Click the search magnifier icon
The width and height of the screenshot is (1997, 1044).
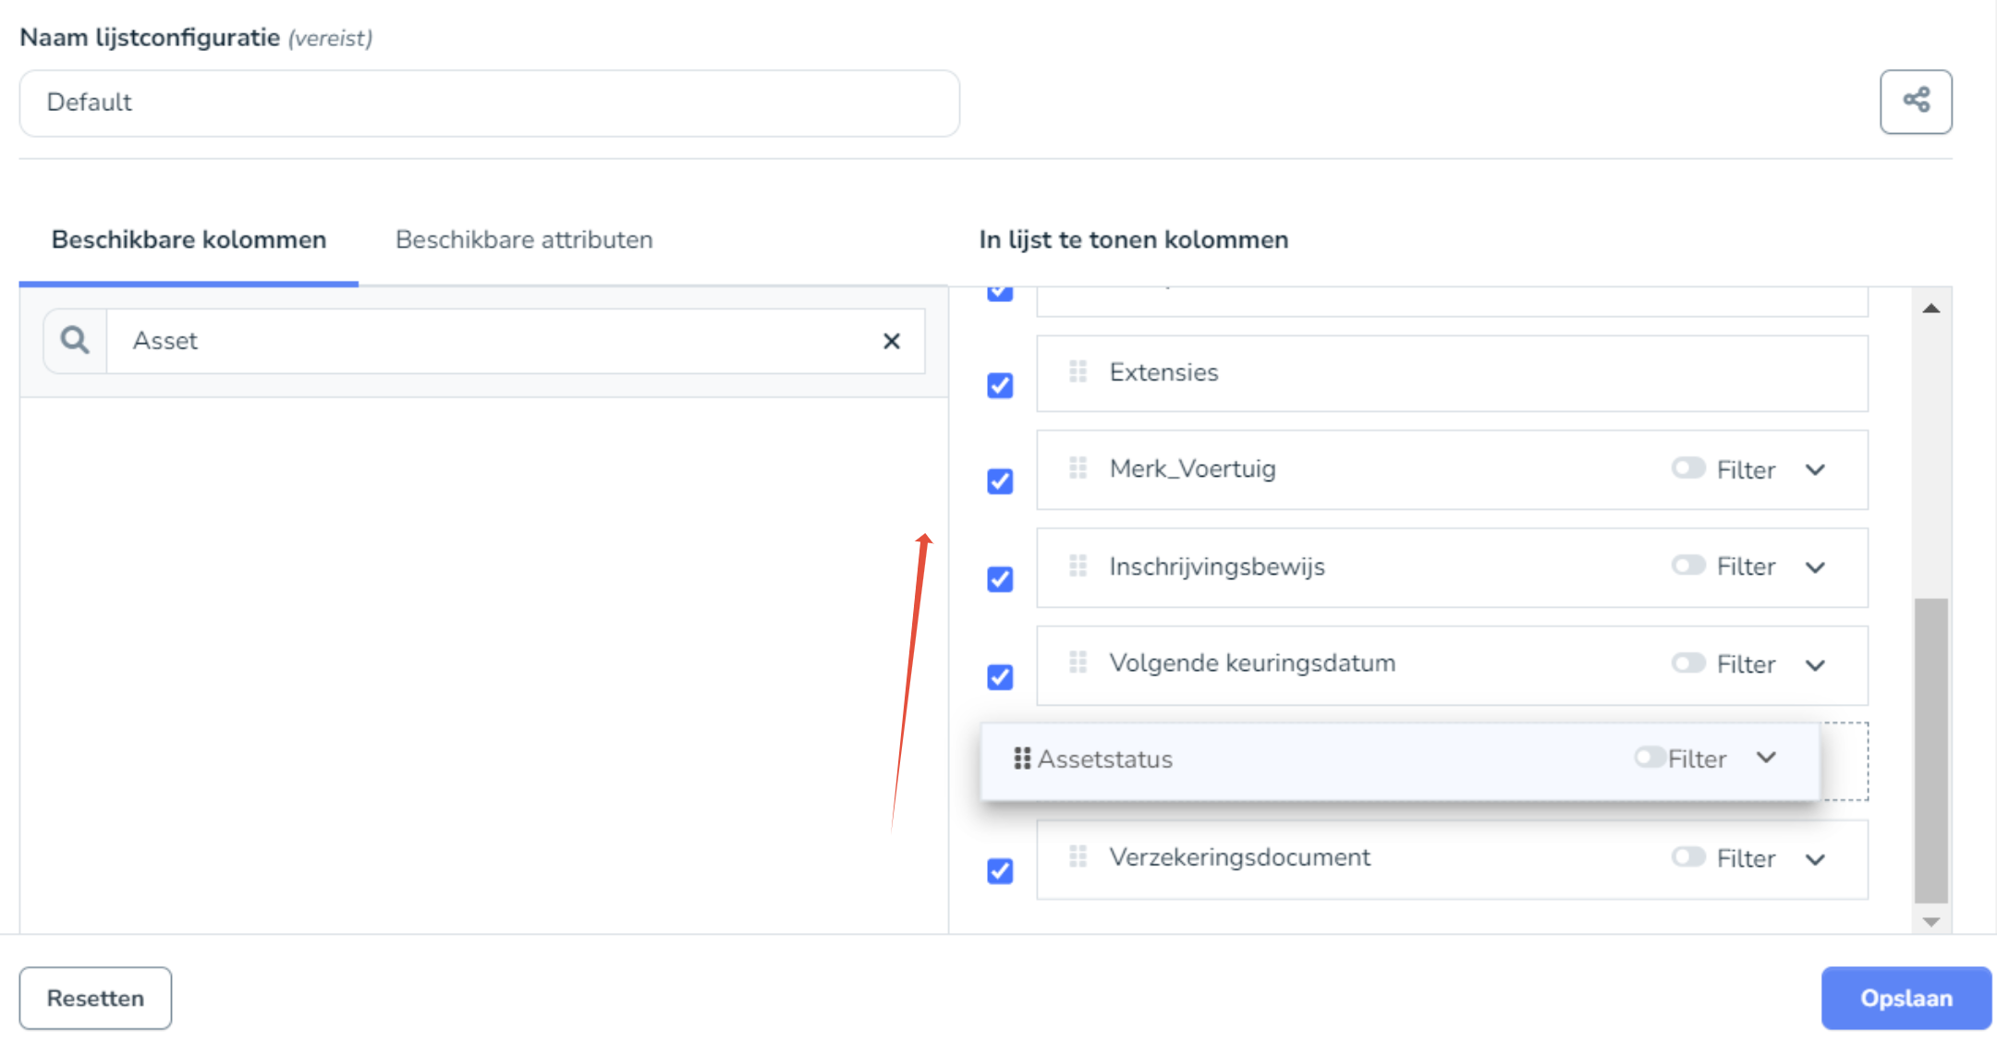pos(75,341)
